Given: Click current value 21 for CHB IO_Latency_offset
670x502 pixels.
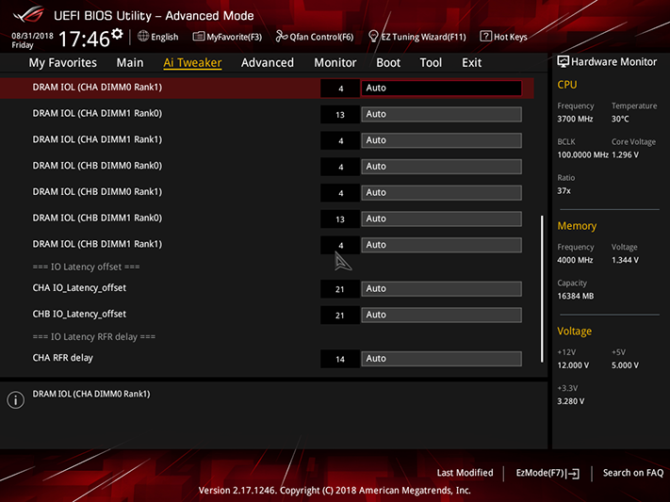Looking at the screenshot, I should coord(340,316).
